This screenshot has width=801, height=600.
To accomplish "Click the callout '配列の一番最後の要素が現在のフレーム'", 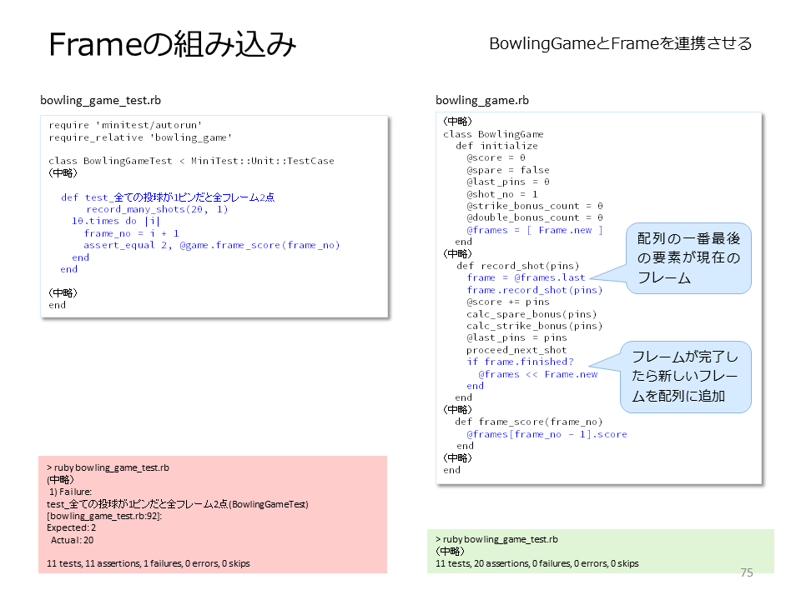I will pos(688,258).
